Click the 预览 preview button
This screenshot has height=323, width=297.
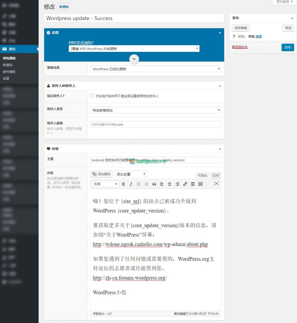point(288,28)
